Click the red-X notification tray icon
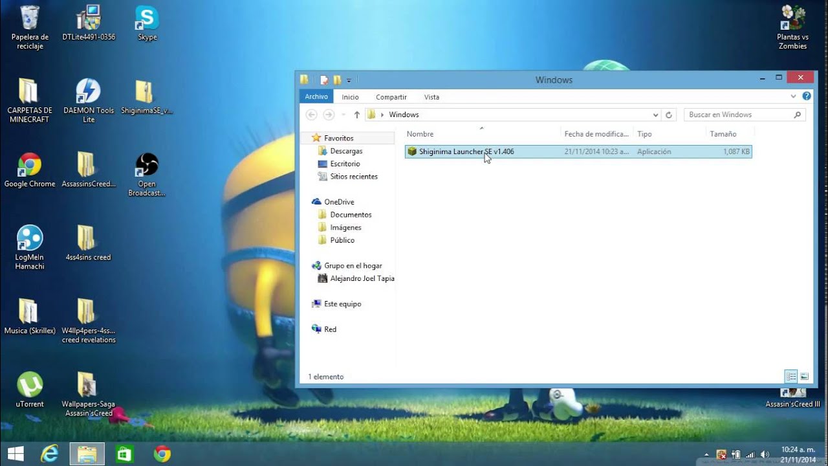The width and height of the screenshot is (828, 466). coord(722,454)
